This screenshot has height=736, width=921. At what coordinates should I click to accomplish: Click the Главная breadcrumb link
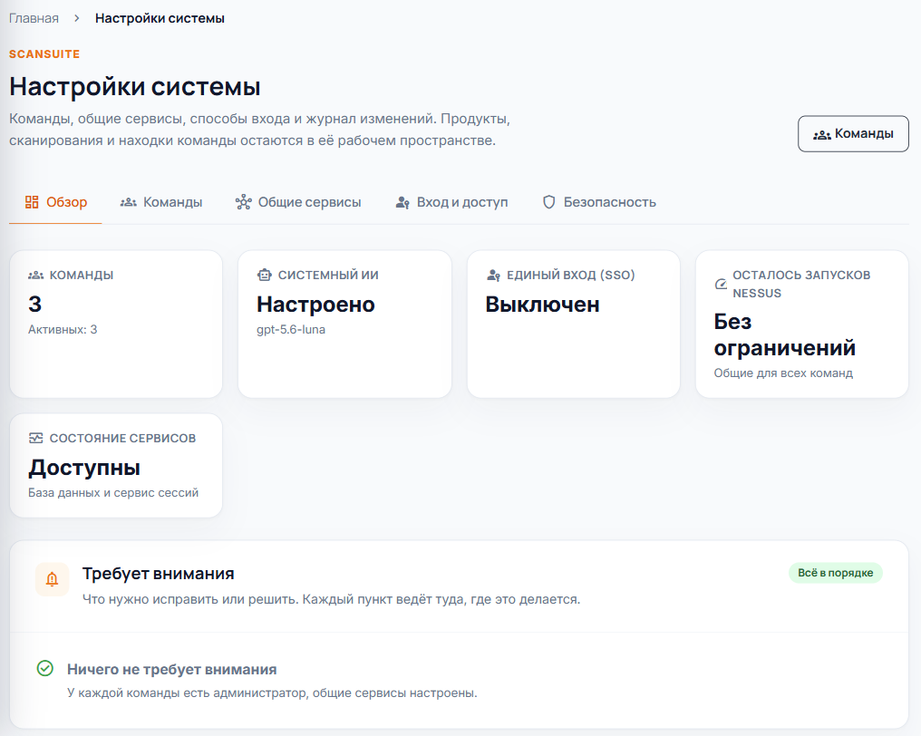tap(34, 18)
